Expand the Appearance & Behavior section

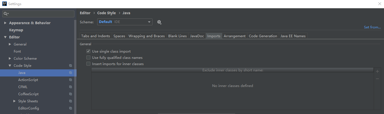coord(5,23)
